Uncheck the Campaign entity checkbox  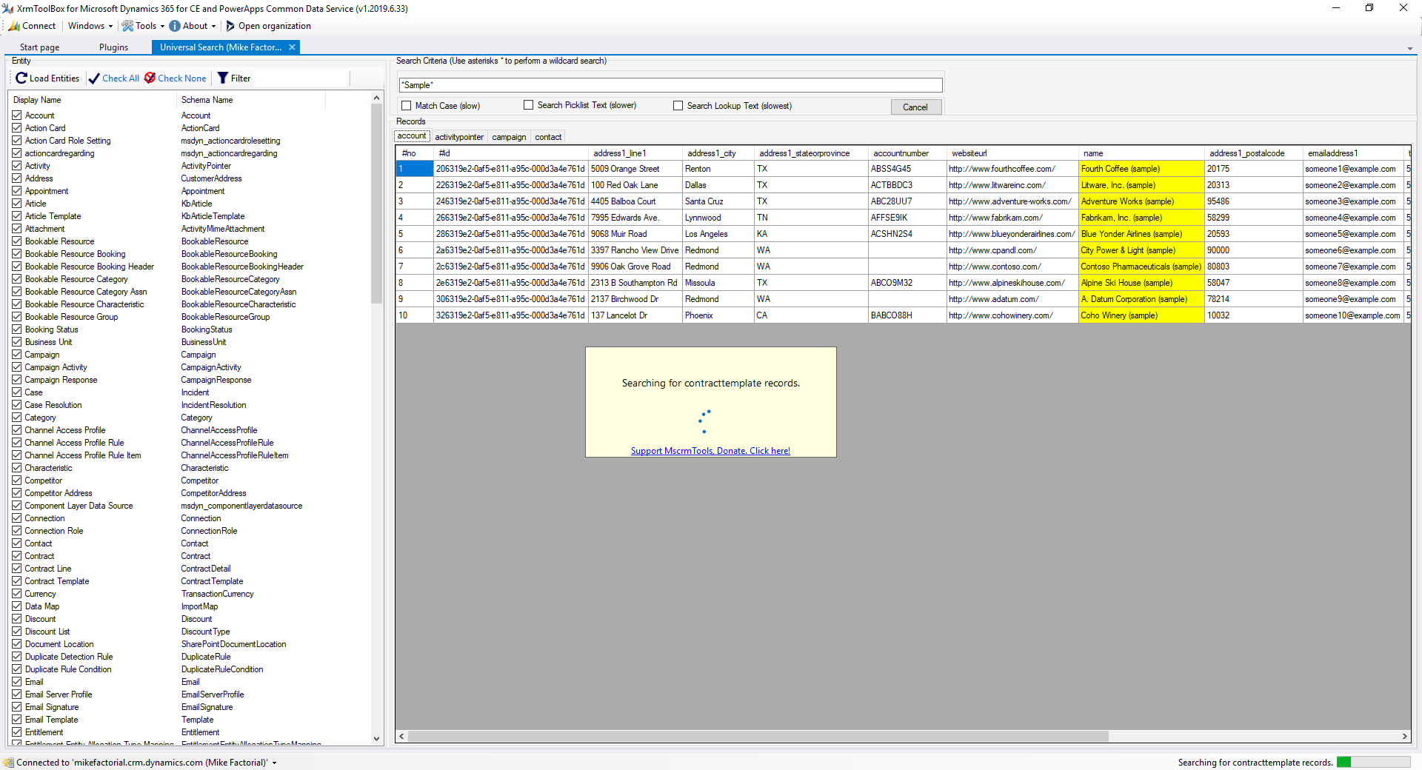click(x=16, y=355)
